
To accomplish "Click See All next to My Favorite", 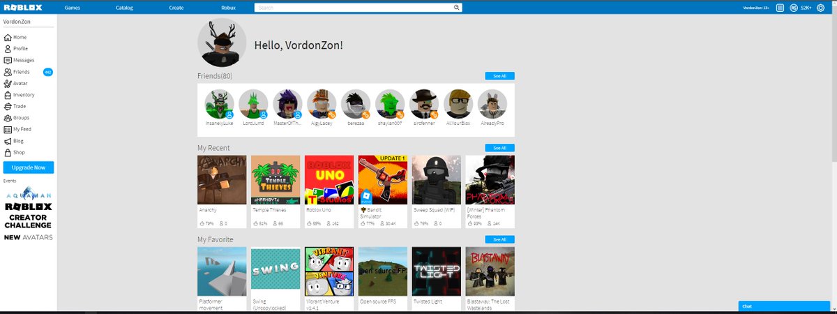I will pyautogui.click(x=499, y=239).
